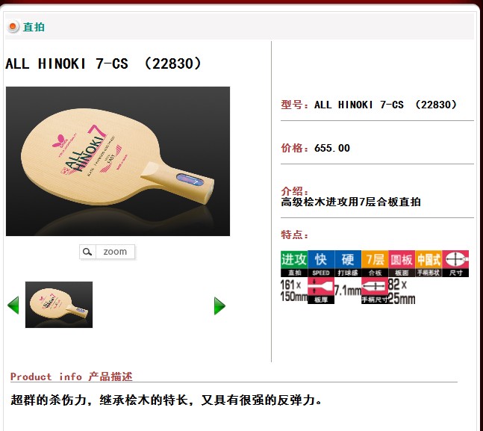
Task: Click the 手柄尺寸 handle size icon
Action: click(x=375, y=291)
